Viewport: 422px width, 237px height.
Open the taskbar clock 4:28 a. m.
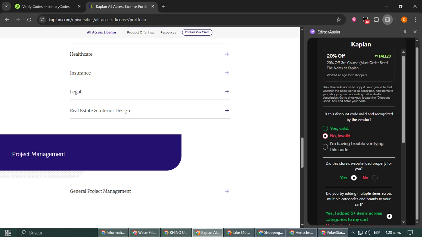(393, 233)
